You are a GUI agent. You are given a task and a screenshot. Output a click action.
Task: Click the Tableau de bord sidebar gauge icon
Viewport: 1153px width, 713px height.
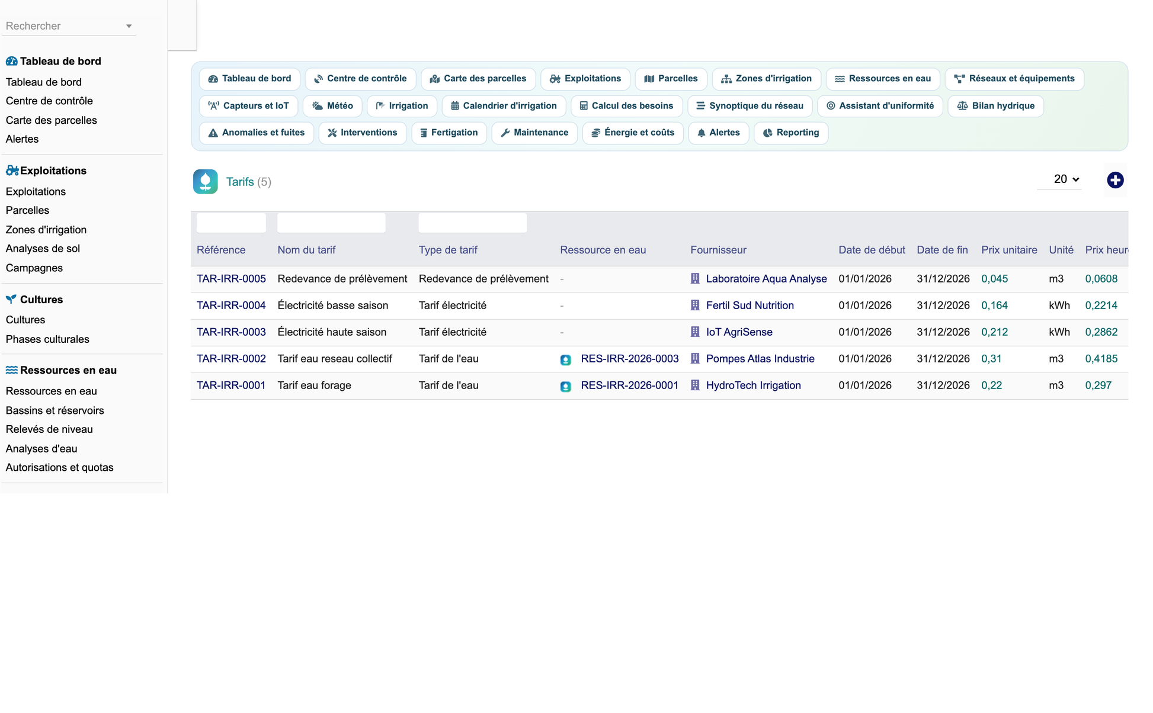click(x=11, y=61)
